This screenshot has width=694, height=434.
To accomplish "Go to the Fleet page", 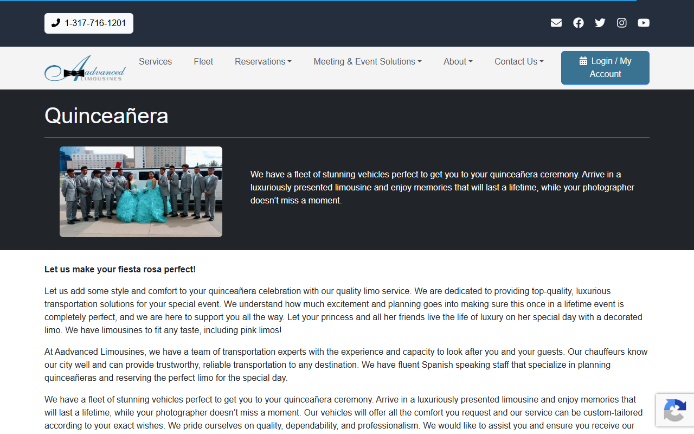I will coord(203,61).
